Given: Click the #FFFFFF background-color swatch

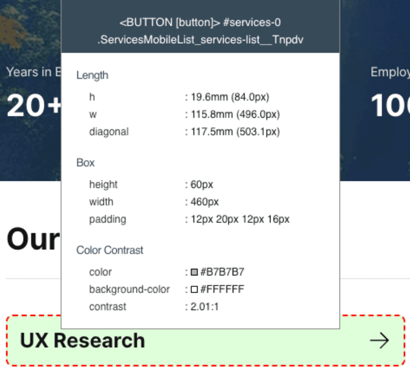Looking at the screenshot, I should pos(194,290).
